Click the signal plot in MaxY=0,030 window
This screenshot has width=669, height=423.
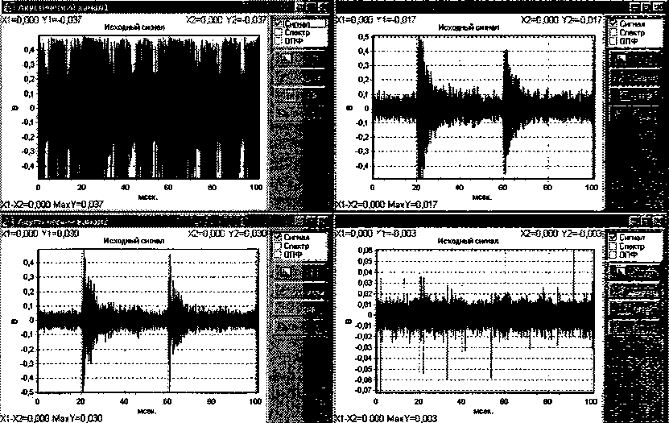click(148, 321)
